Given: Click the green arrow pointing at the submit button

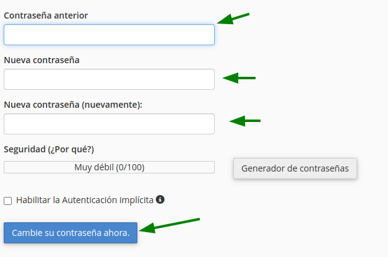Looking at the screenshot, I should (170, 225).
